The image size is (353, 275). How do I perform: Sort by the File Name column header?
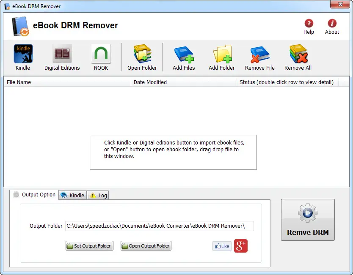(x=67, y=82)
